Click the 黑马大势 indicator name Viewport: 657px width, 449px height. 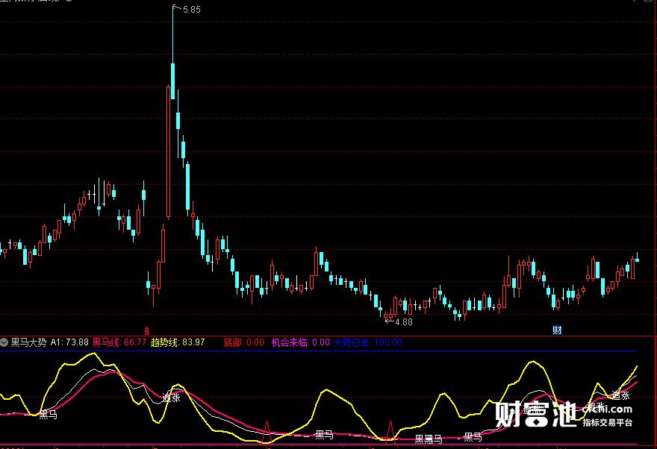[28, 342]
